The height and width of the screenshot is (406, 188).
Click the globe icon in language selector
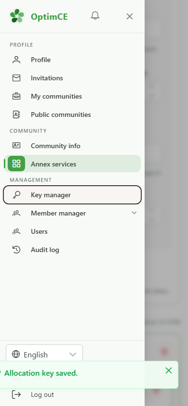click(16, 354)
